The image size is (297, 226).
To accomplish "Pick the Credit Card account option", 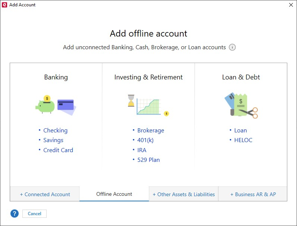I will pos(58,150).
